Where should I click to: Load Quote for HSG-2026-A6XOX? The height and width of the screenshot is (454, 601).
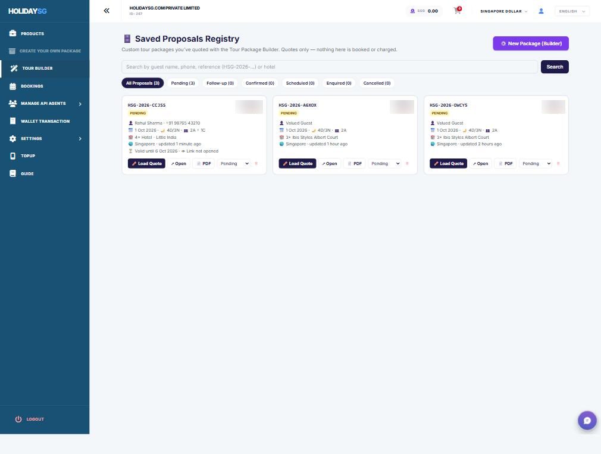point(298,163)
